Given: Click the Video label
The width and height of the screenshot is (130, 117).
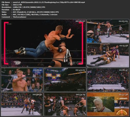Looking at the screenshot, I should 4,12.
